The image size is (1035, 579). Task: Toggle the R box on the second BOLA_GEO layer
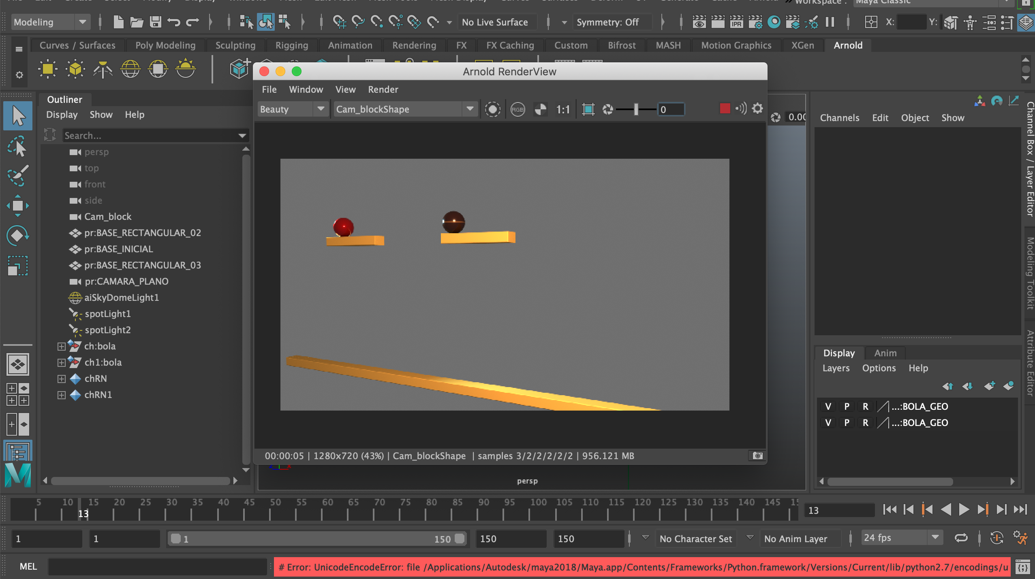(865, 423)
